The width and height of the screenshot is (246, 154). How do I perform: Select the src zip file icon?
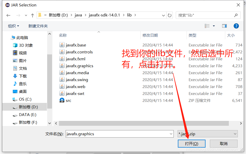62,100
